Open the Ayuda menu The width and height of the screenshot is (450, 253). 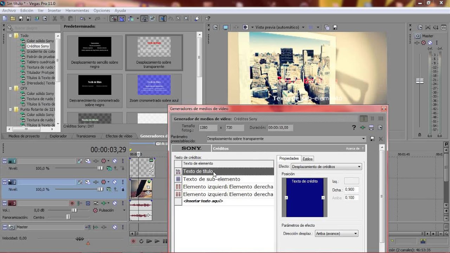[120, 11]
